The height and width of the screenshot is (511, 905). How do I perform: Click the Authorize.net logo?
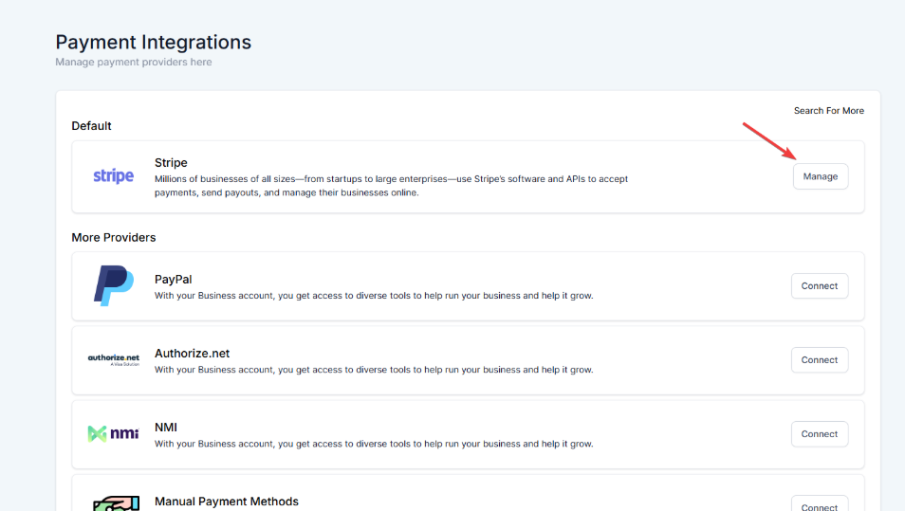(113, 359)
